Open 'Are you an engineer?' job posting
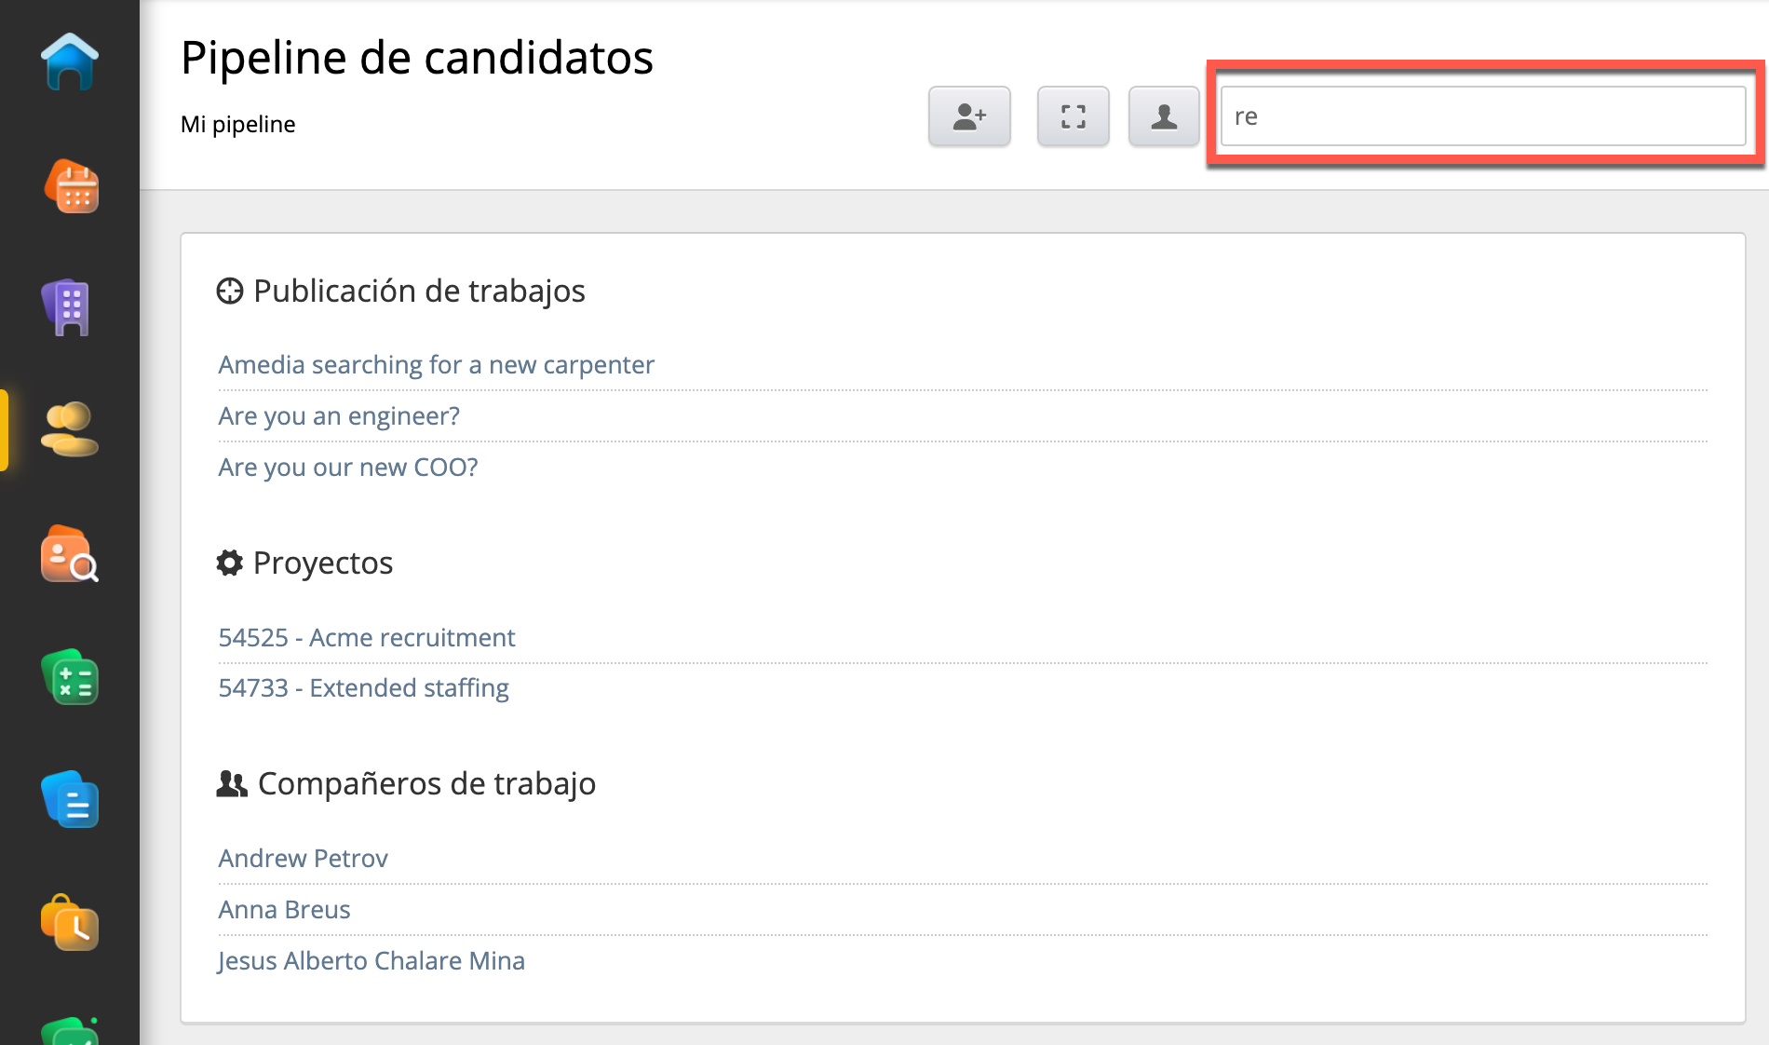 (x=339, y=415)
